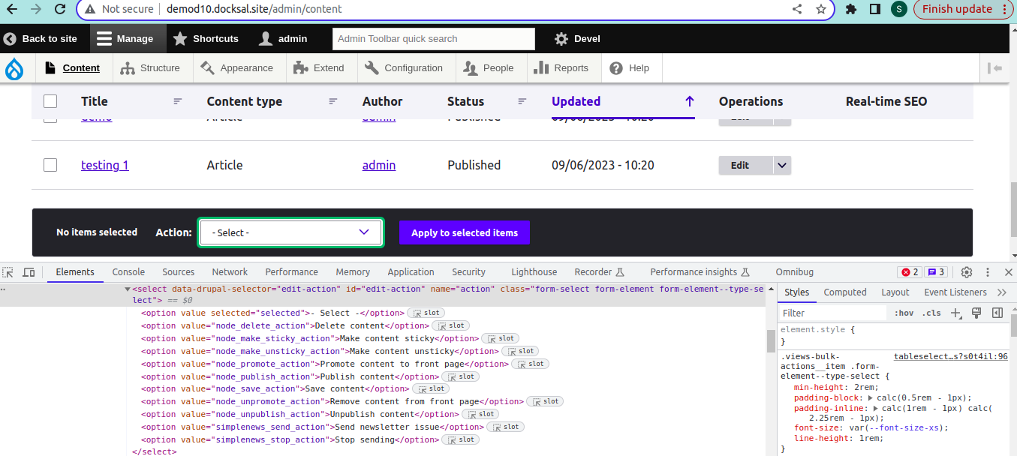
Task: Click the Admin Toolbar quick search field
Action: pos(433,39)
